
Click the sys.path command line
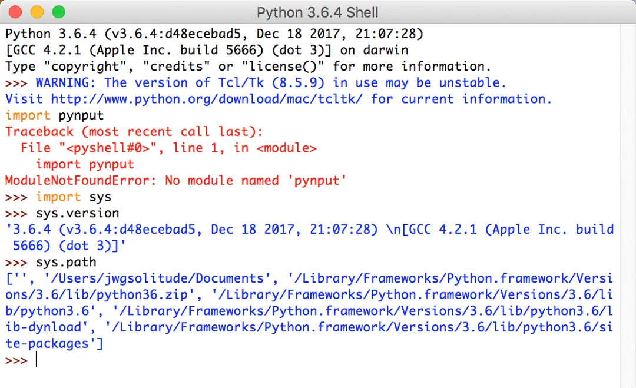[66, 262]
